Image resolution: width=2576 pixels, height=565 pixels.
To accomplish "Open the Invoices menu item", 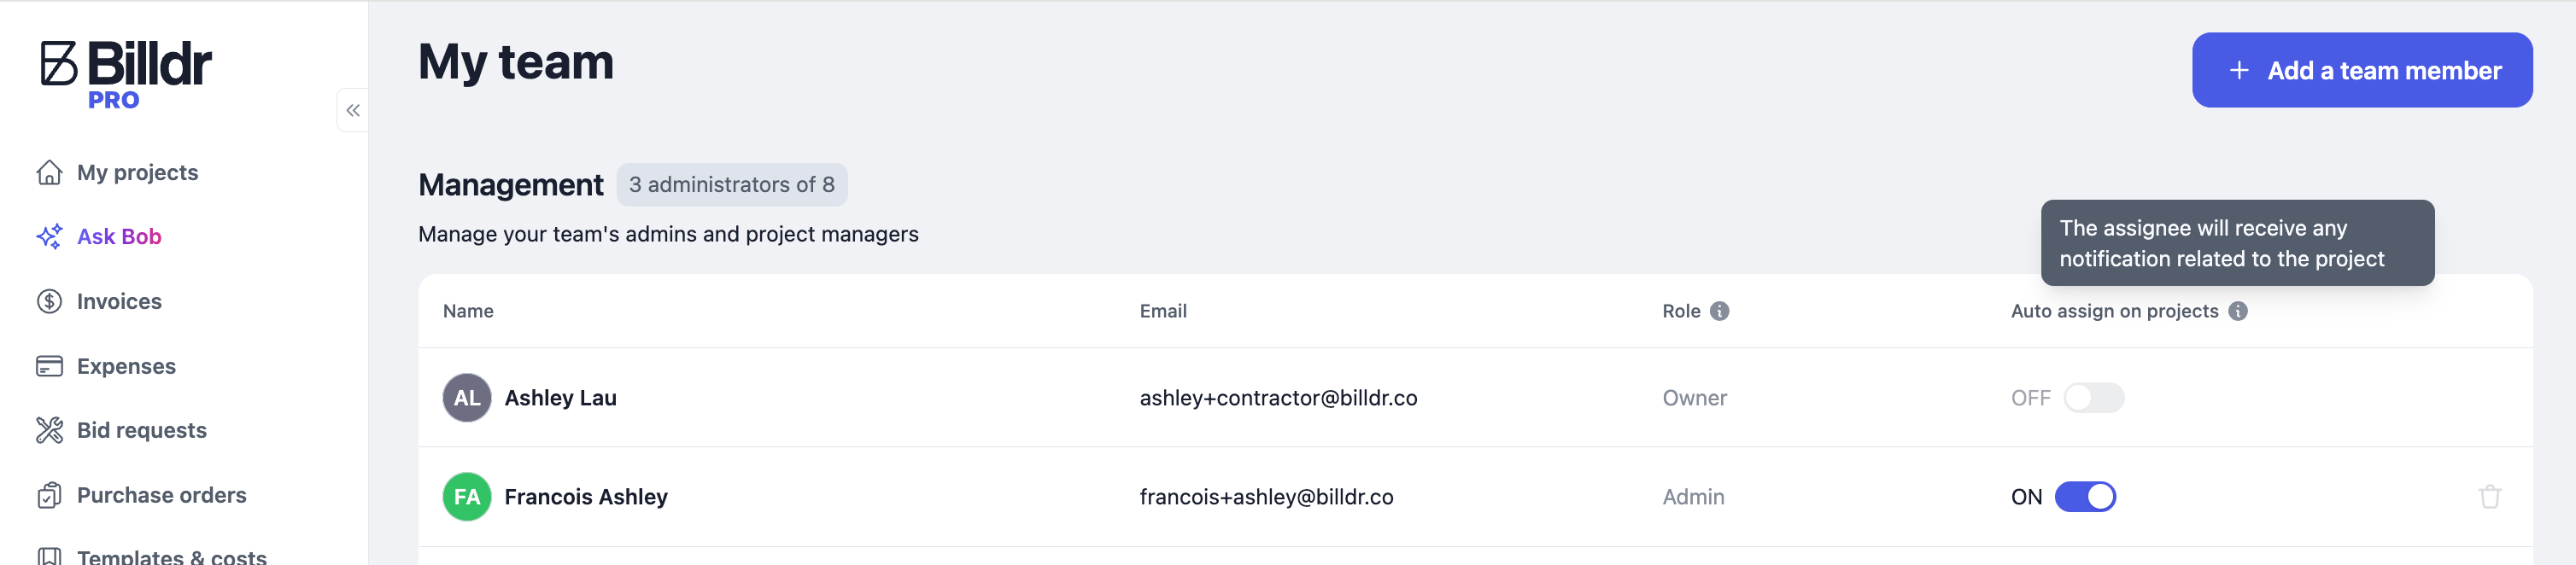I will (x=119, y=301).
